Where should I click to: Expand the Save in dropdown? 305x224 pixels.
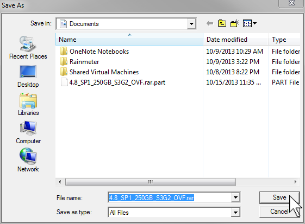tap(191, 24)
